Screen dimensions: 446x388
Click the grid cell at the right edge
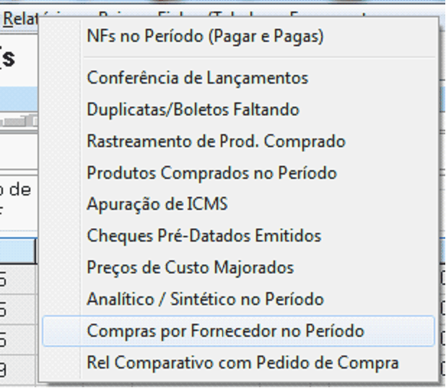pos(442,278)
